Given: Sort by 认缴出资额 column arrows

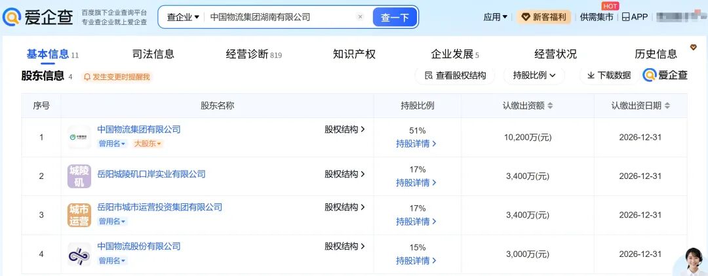Looking at the screenshot, I should pyautogui.click(x=550, y=106).
